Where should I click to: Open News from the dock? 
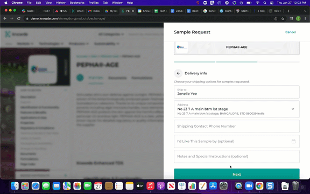[171, 186]
